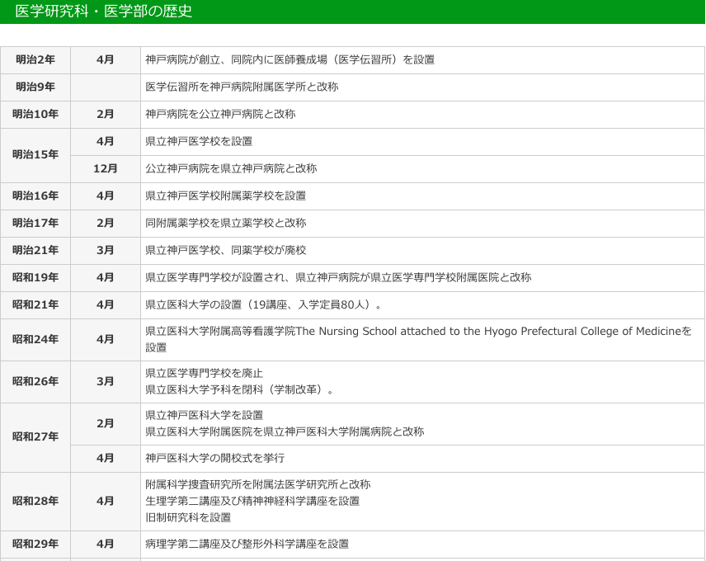Click the 2月 cell in the 明治10年 row

(106, 115)
